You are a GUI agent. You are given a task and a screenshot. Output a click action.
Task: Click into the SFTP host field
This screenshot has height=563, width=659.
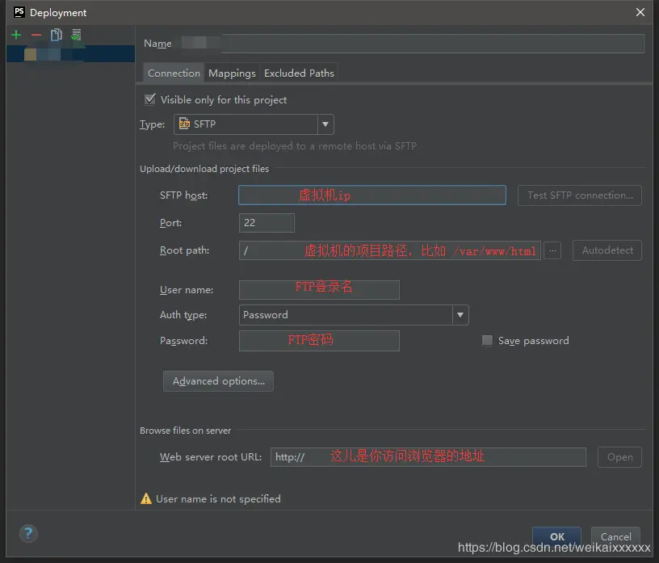[x=372, y=195]
